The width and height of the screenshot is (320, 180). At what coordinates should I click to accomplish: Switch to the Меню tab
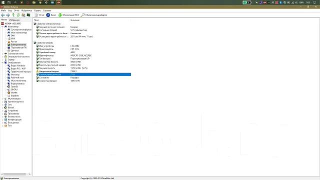tap(4, 20)
